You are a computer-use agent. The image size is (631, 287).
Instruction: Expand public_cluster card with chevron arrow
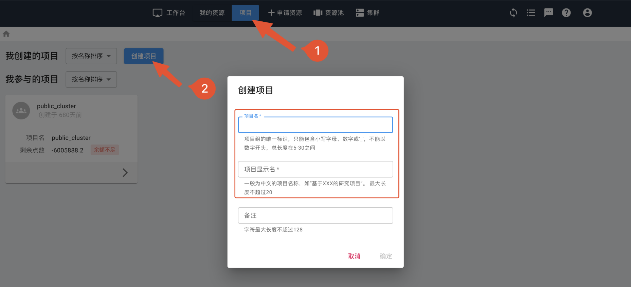(125, 173)
